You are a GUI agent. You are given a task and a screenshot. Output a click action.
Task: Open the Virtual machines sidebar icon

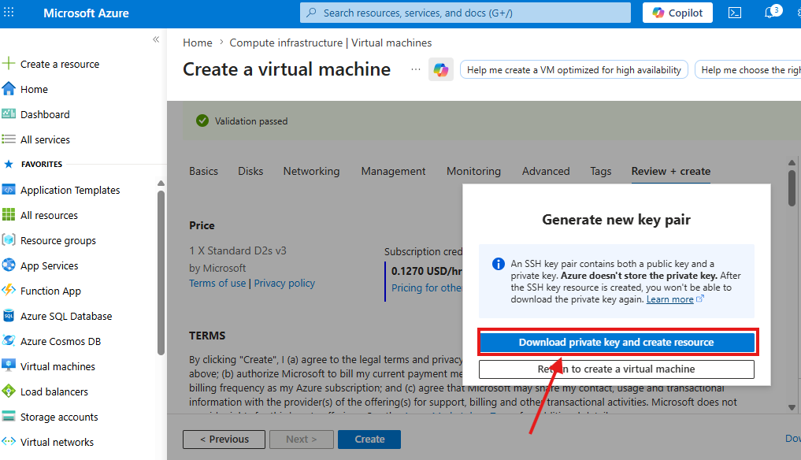pos(9,366)
